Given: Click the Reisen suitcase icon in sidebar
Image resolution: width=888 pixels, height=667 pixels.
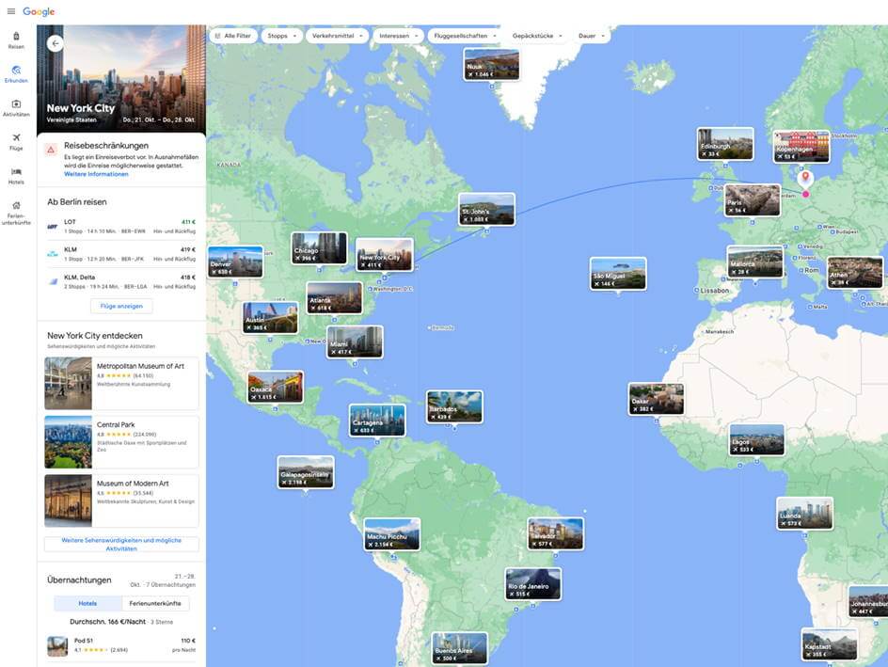Looking at the screenshot, I should coord(16,37).
